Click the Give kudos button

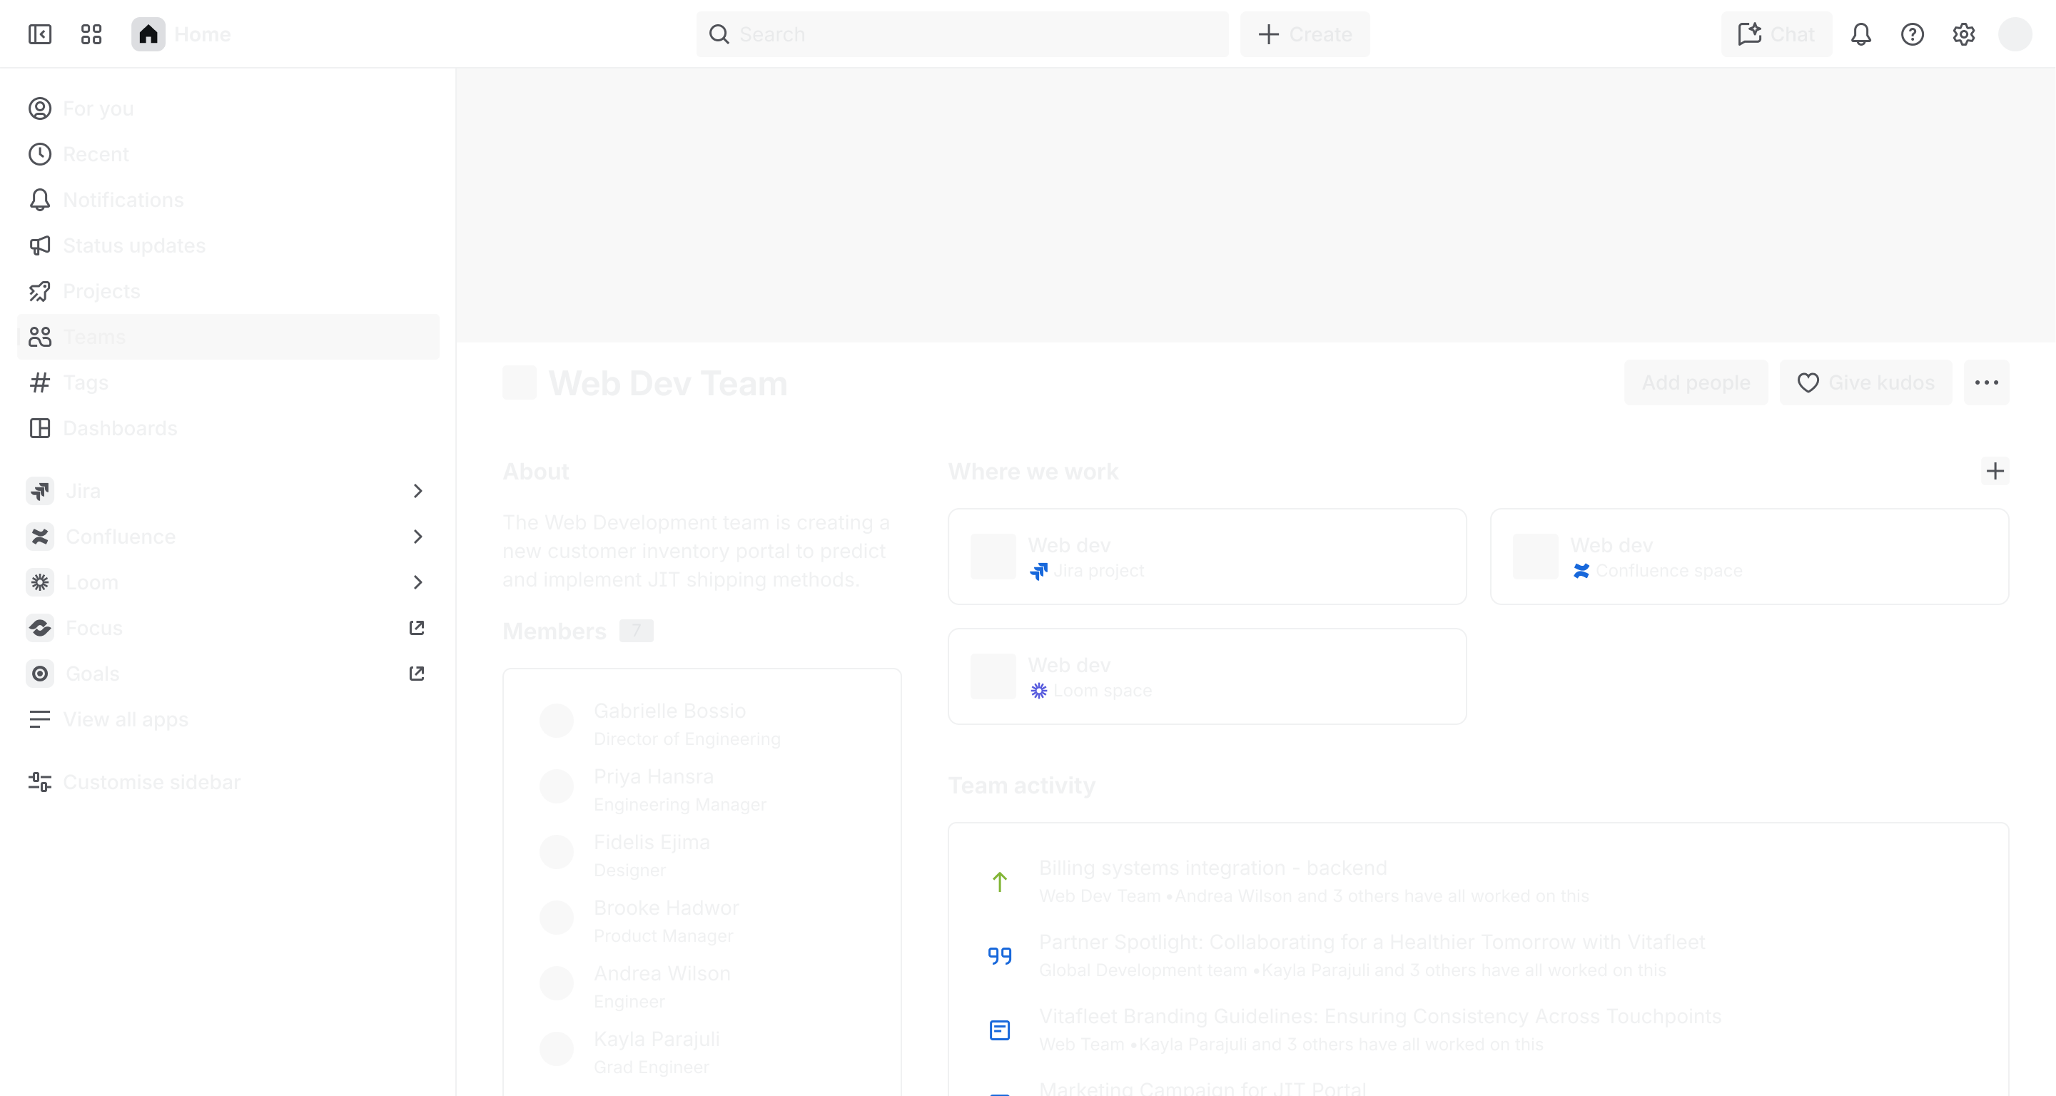point(1865,382)
